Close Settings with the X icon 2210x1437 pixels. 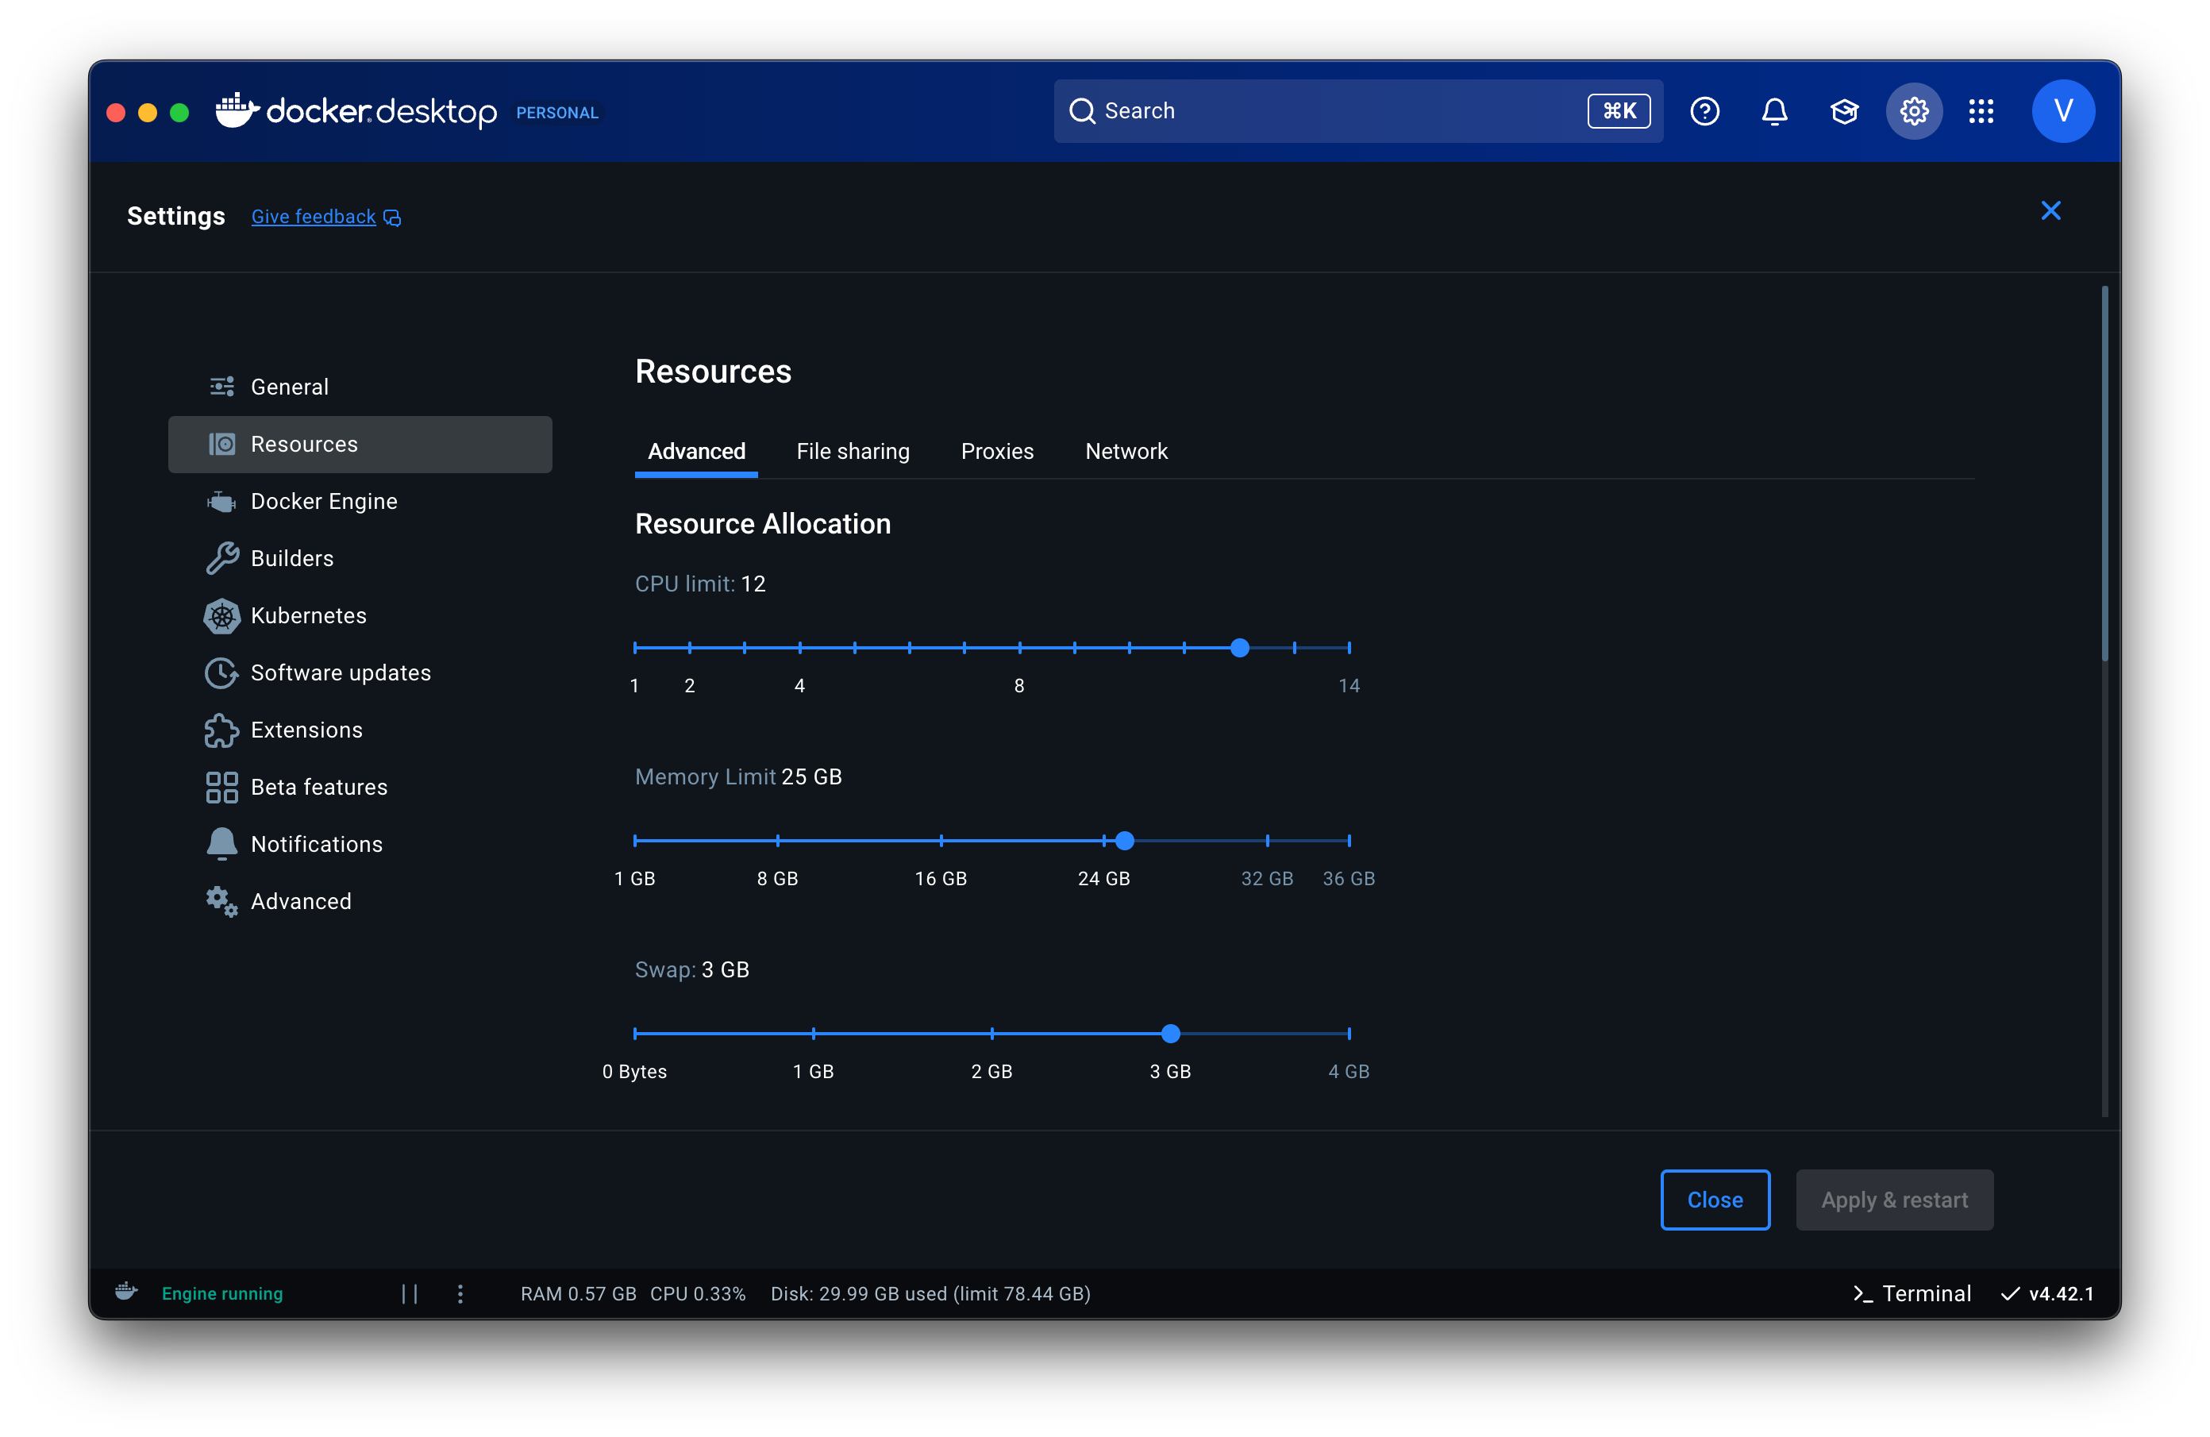(2050, 211)
